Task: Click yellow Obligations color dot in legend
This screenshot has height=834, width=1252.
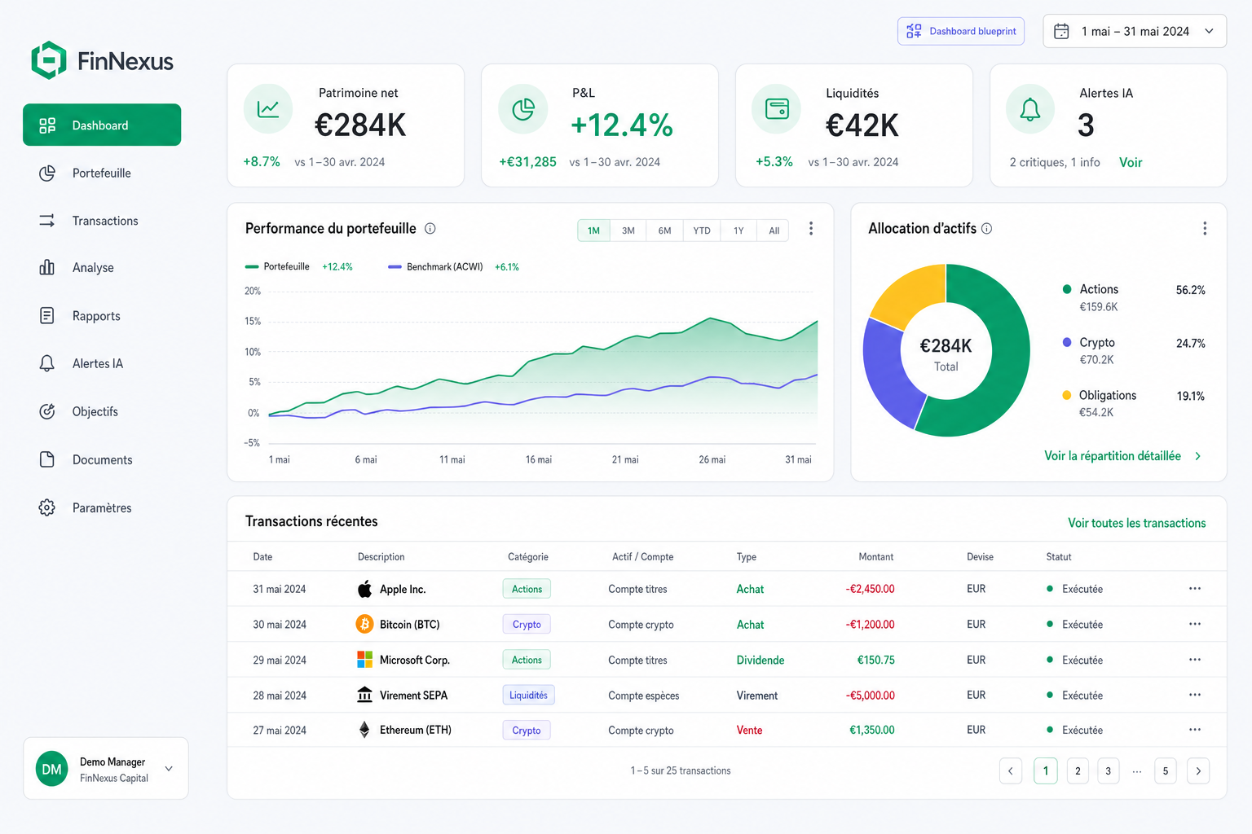Action: [x=1067, y=395]
